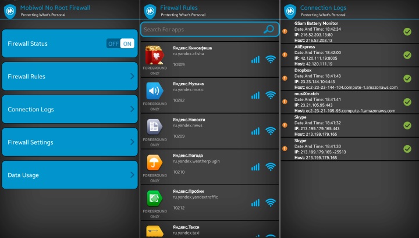The height and width of the screenshot is (238, 419).
Task: Click package name ru.yandex.afisha
Action: (x=188, y=54)
